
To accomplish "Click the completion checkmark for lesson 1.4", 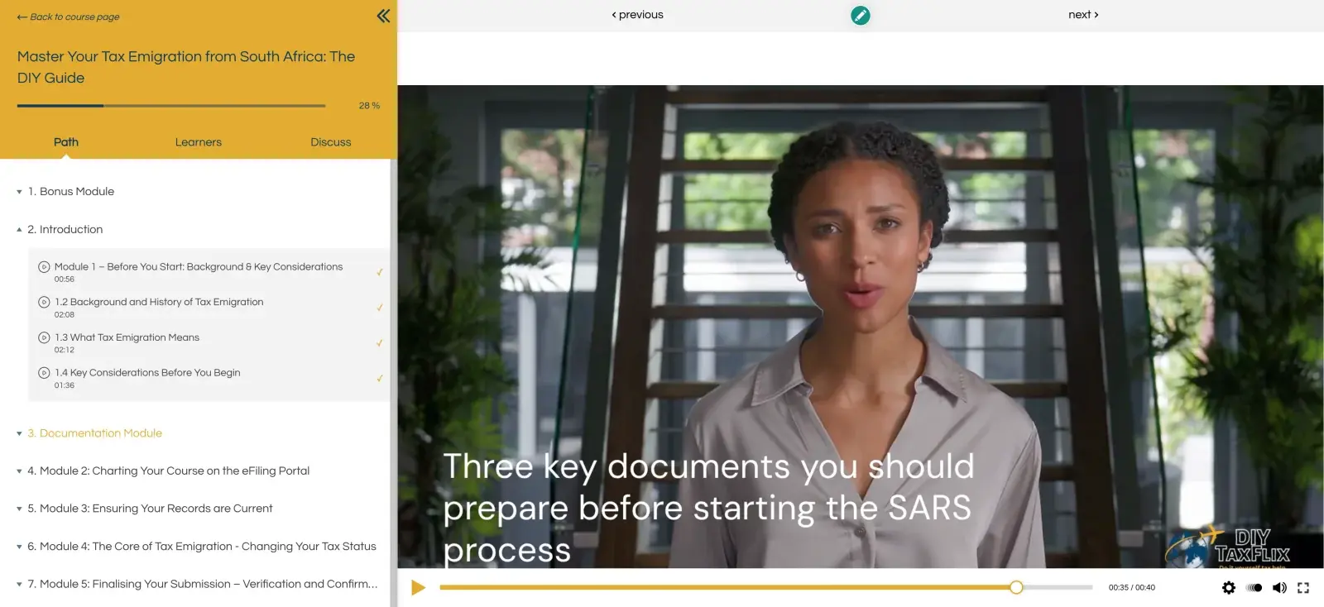I will point(380,379).
